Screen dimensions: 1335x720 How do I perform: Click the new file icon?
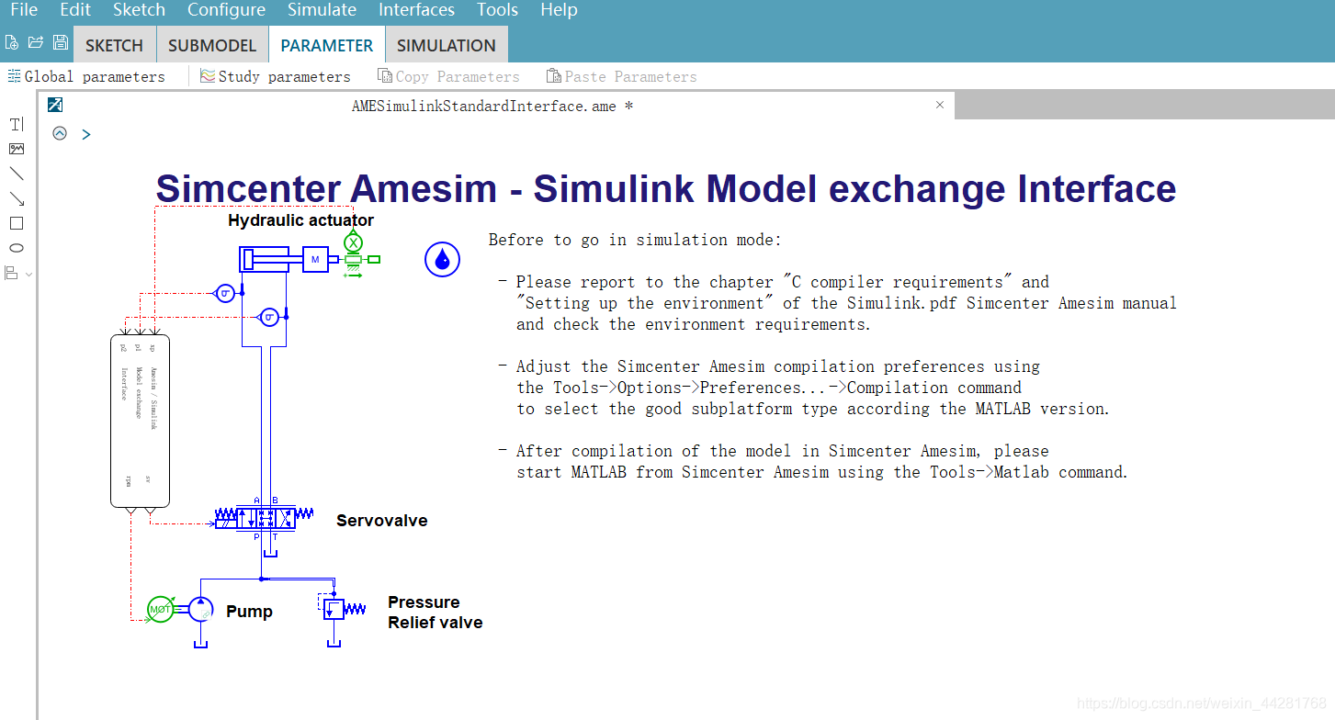click(12, 42)
